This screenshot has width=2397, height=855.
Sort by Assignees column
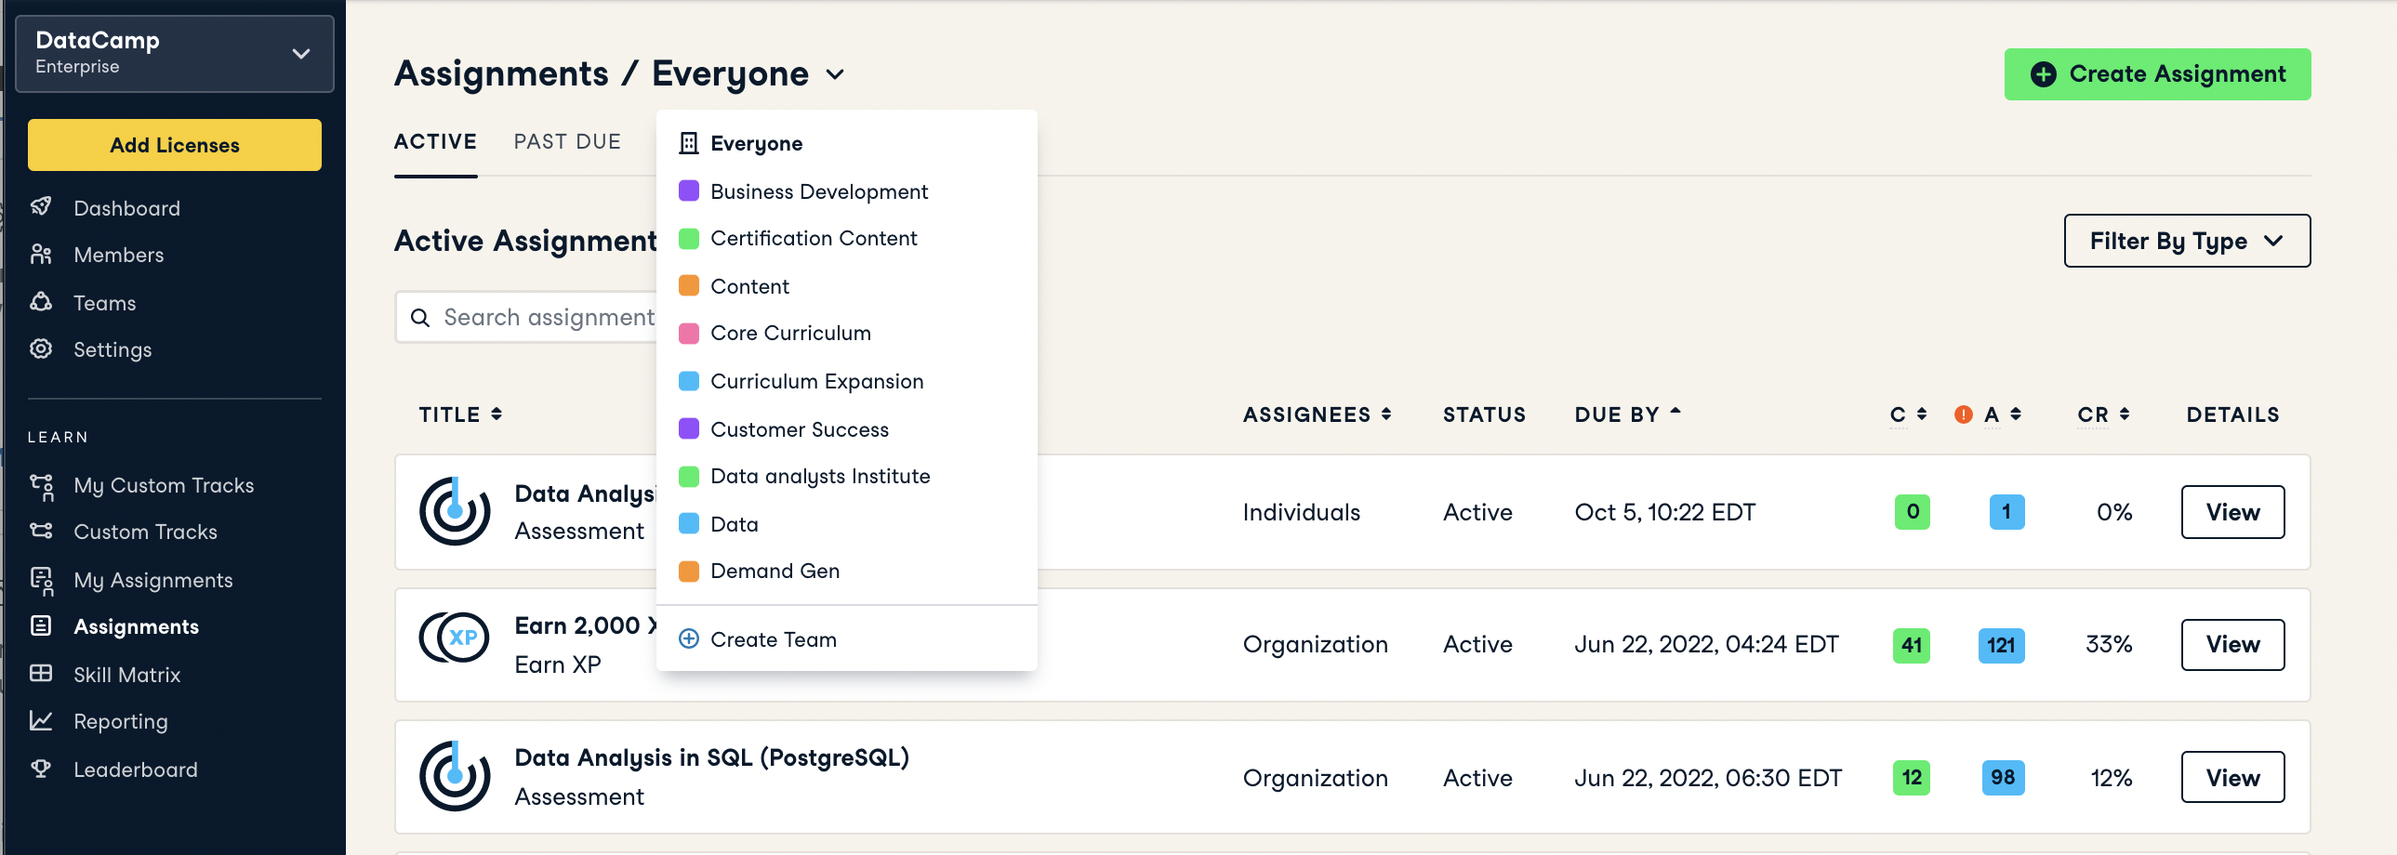pos(1317,414)
